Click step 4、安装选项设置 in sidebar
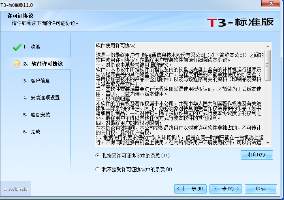Screen dimensions: 284x200 click(41, 98)
